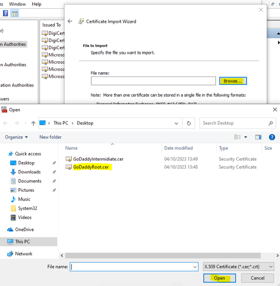This screenshot has width=280, height=286.
Task: Close the Open file dialog
Action: [x=275, y=110]
